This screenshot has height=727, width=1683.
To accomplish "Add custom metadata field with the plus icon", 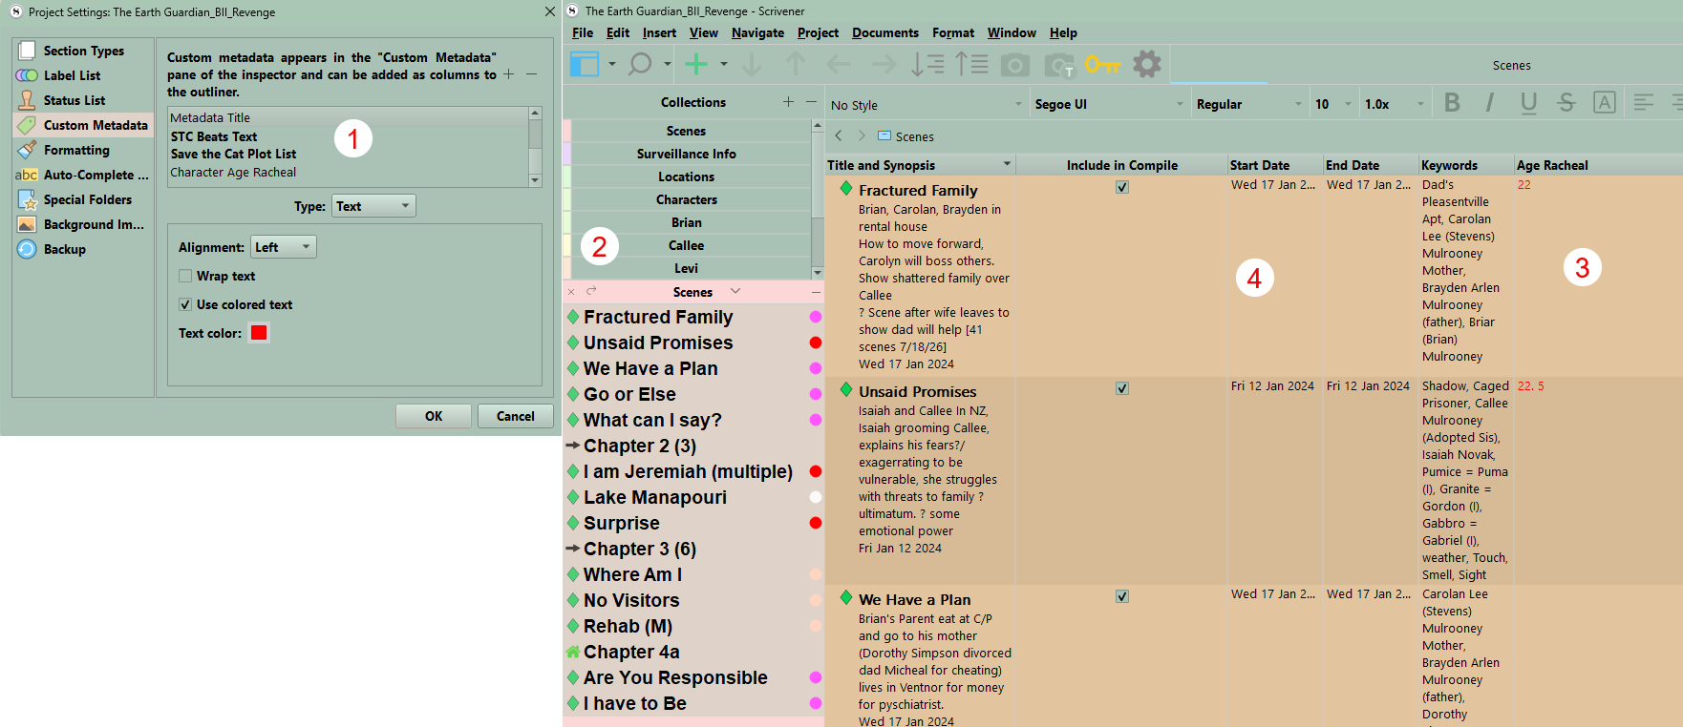I will pyautogui.click(x=509, y=74).
